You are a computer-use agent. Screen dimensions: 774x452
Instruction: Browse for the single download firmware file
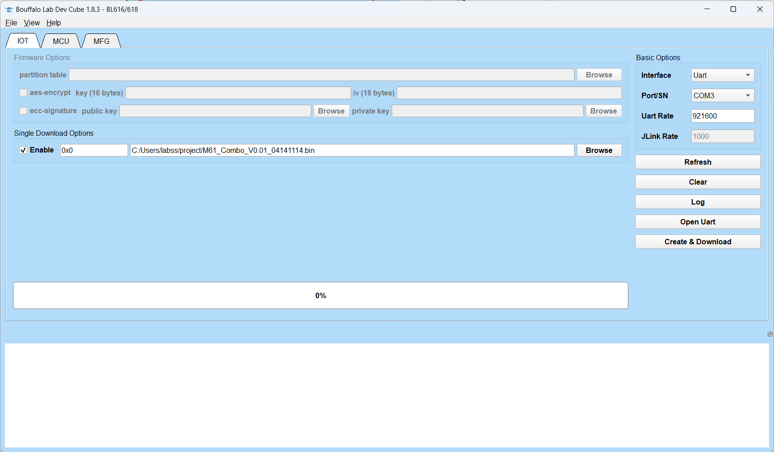point(599,150)
